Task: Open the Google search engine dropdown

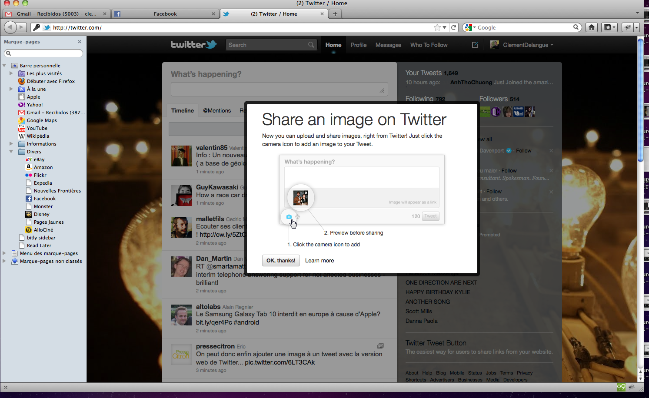Action: coord(470,27)
